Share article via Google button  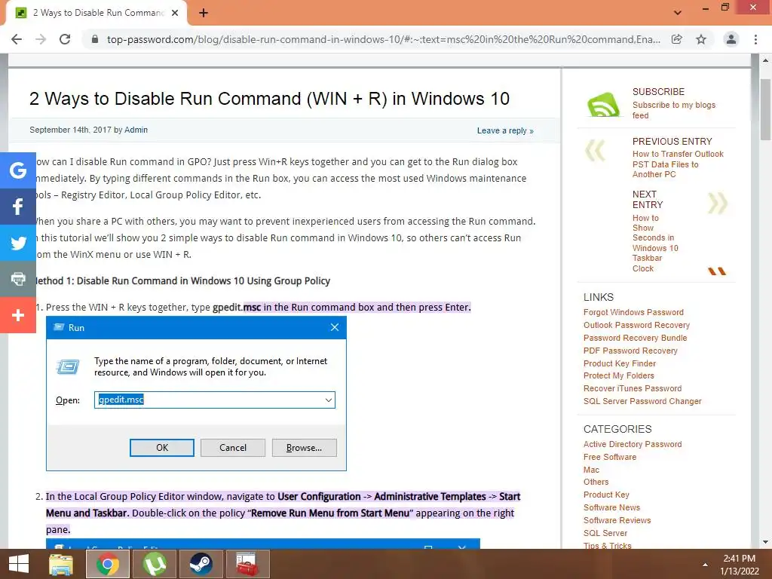(x=18, y=170)
